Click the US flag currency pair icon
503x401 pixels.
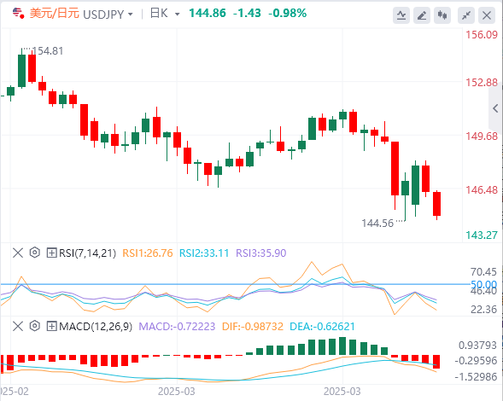(x=18, y=14)
